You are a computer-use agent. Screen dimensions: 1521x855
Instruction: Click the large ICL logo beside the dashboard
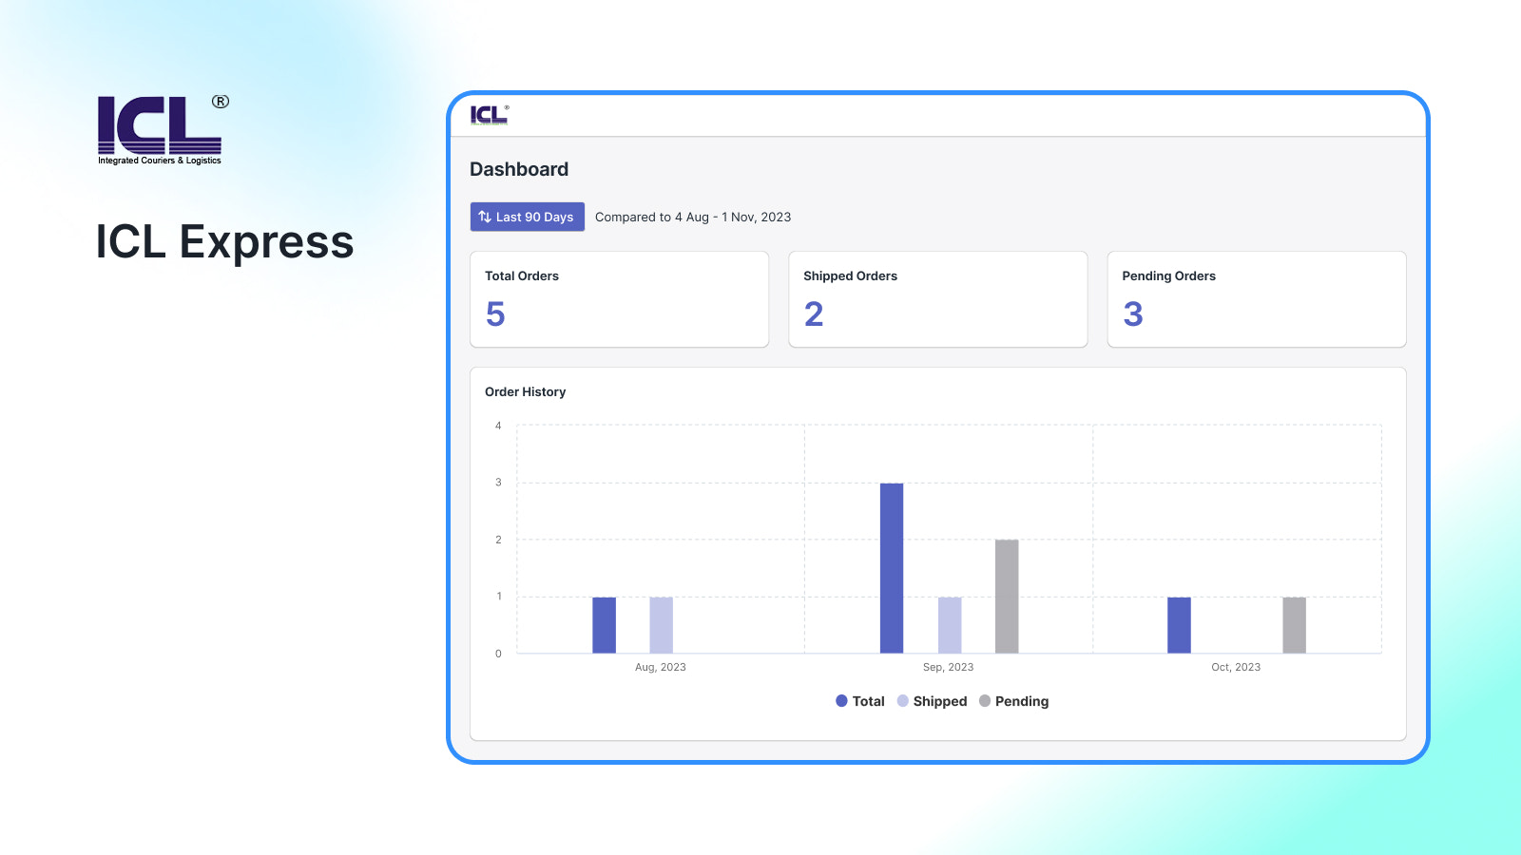coord(164,130)
